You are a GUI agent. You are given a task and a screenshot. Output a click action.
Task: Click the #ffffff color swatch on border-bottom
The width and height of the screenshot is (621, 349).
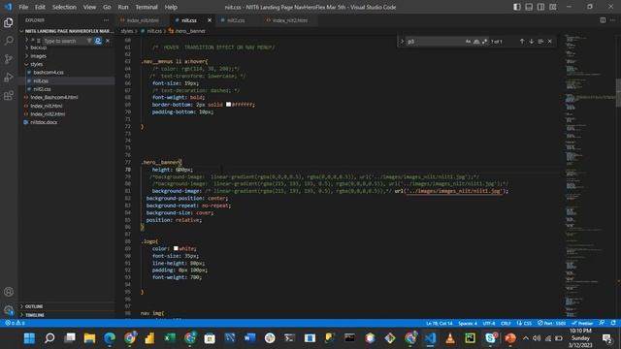tap(228, 105)
